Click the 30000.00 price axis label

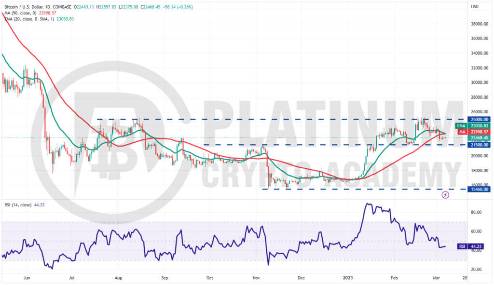(x=480, y=82)
